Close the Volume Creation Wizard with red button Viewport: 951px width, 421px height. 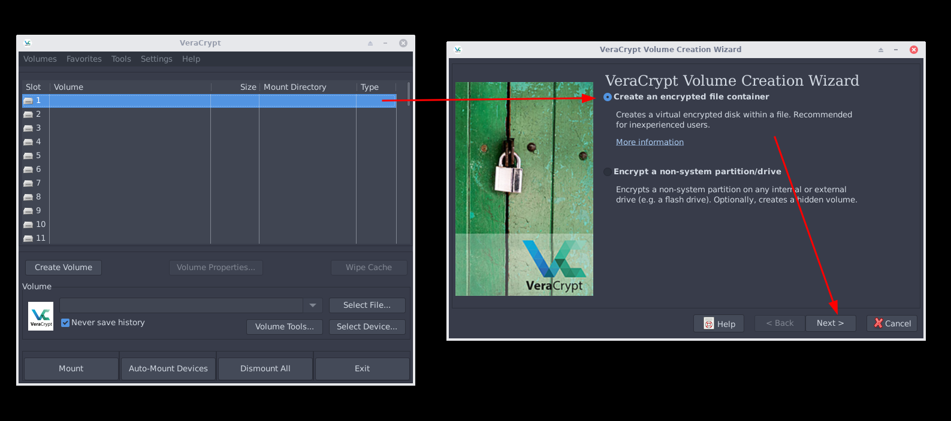point(914,50)
